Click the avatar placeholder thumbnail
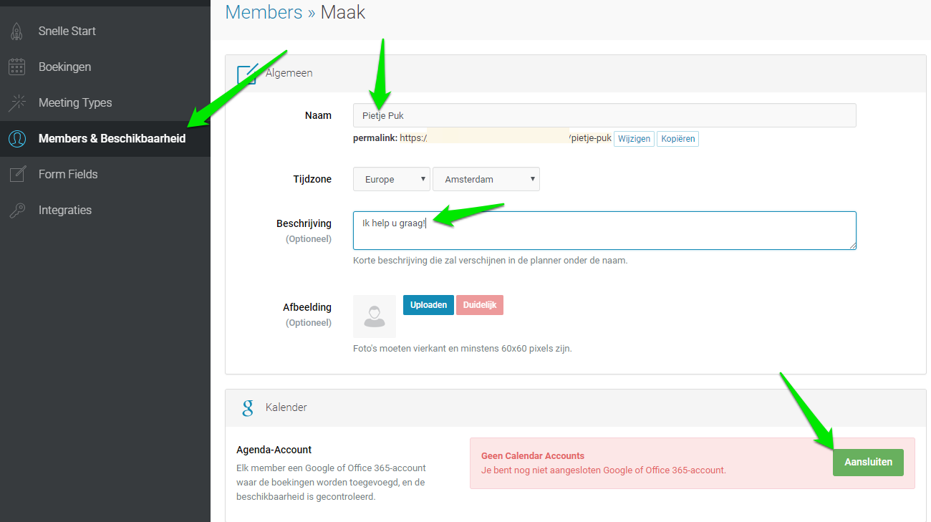Viewport: 931px width, 522px height. 375,316
